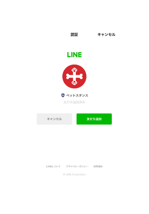
Task: Click the blue verified shield badge
Action: tap(63, 95)
